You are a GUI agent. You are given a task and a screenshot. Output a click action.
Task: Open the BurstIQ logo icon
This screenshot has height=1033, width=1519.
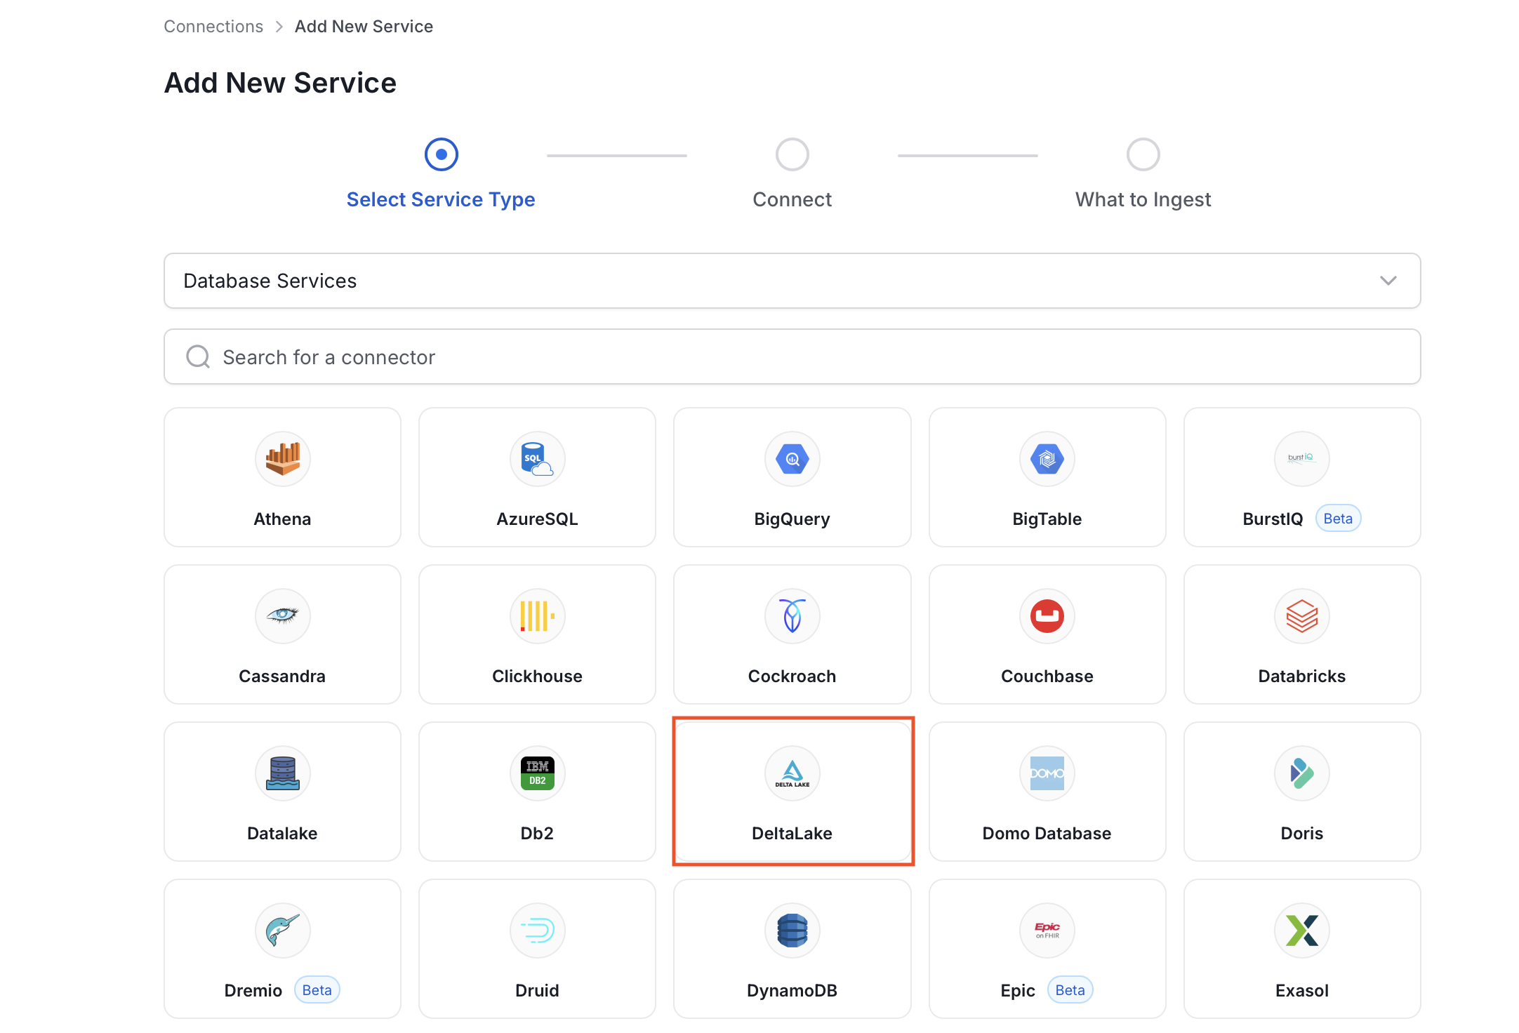coord(1301,459)
